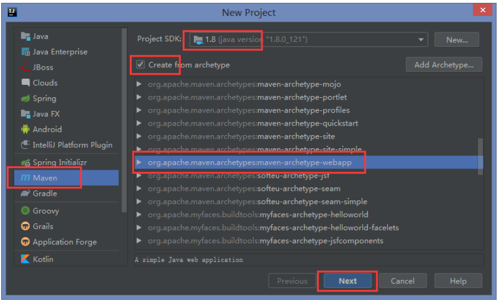
Task: Click the Application Forge icon
Action: click(25, 242)
